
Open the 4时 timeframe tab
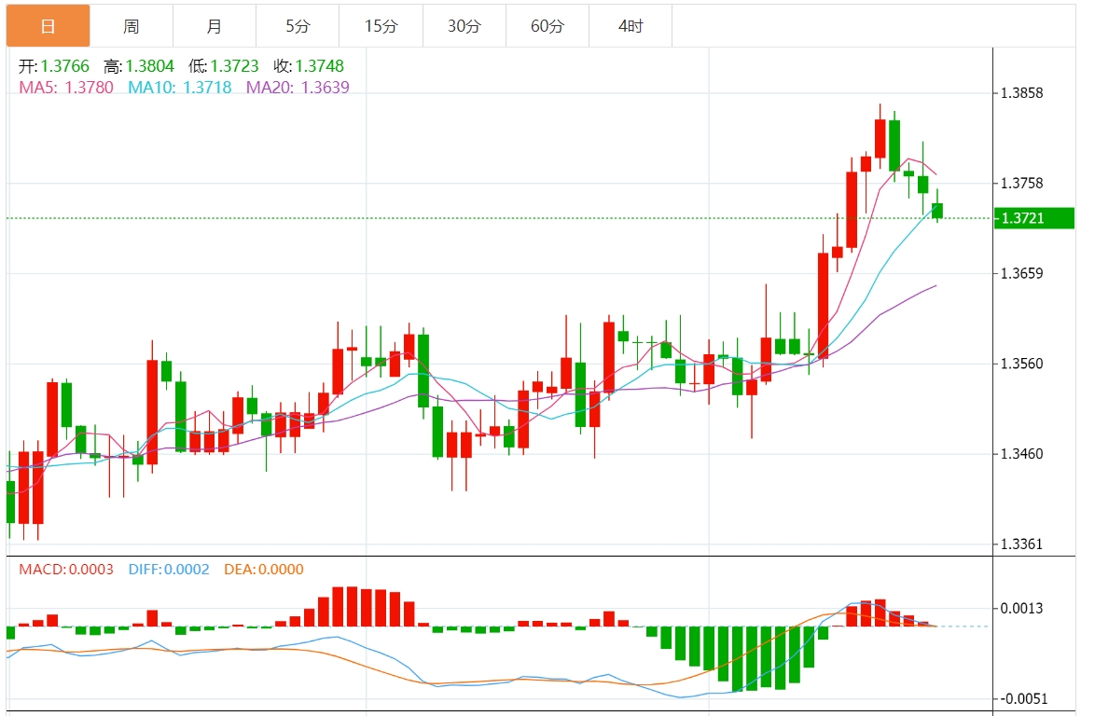tap(631, 26)
